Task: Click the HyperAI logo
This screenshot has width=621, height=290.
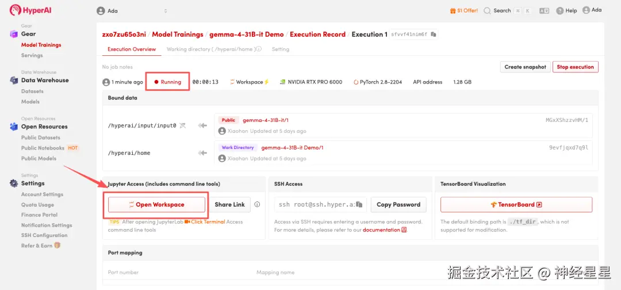Action: coord(30,10)
